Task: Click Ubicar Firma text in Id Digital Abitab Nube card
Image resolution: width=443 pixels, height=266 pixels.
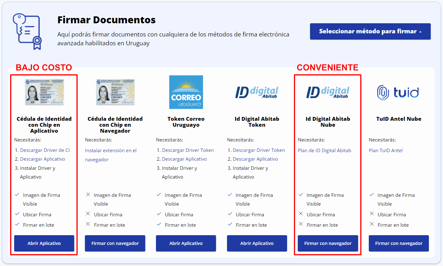Action: (321, 215)
